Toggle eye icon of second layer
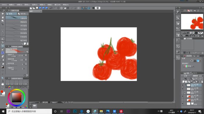This screenshot has width=204, height=114. click(182, 89)
